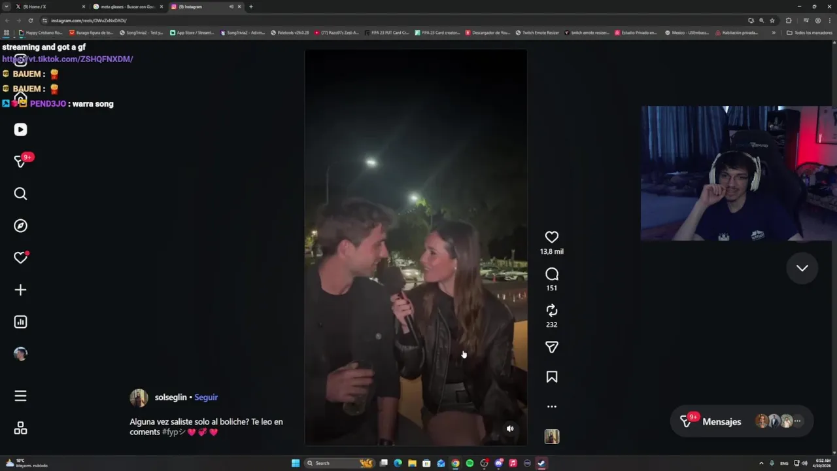Image resolution: width=837 pixels, height=471 pixels.
Task: Open Instagram More hamburger menu
Action: (20, 396)
